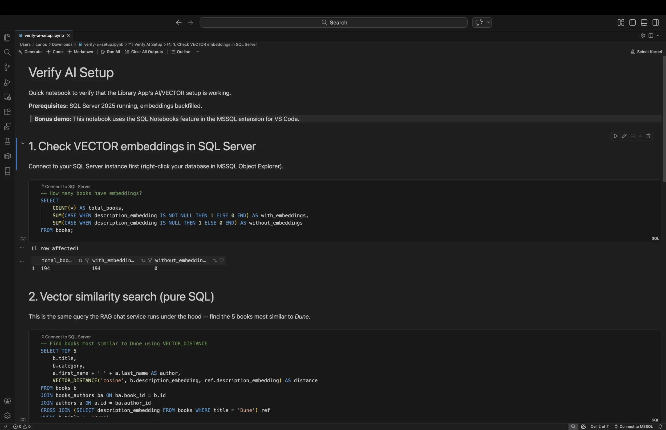Open more toolbar actions next to Outline
This screenshot has width=666, height=430.
click(197, 52)
